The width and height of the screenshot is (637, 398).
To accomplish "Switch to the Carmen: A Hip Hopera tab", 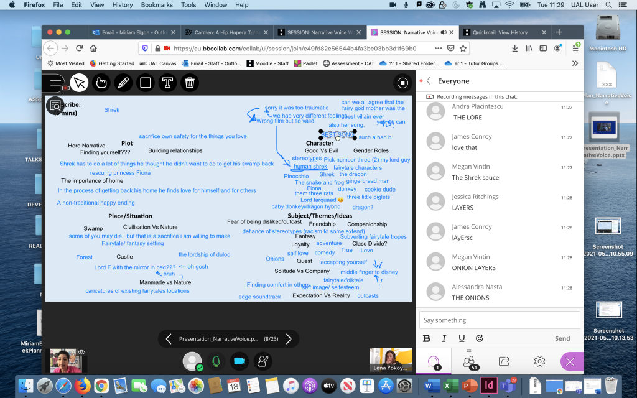I will click(227, 32).
